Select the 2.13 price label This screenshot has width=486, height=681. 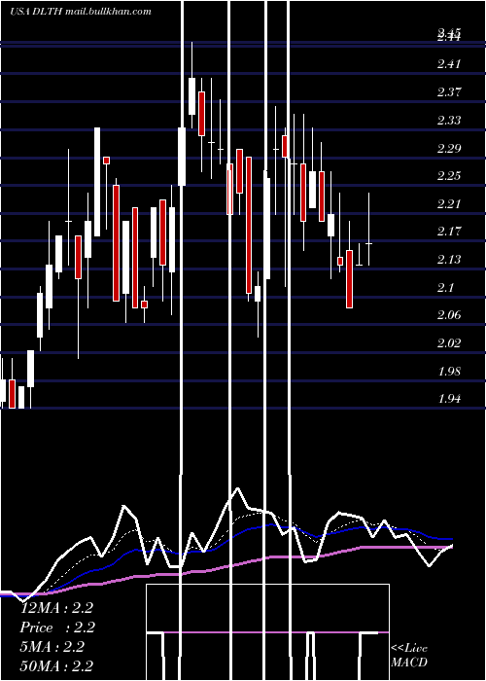click(449, 260)
